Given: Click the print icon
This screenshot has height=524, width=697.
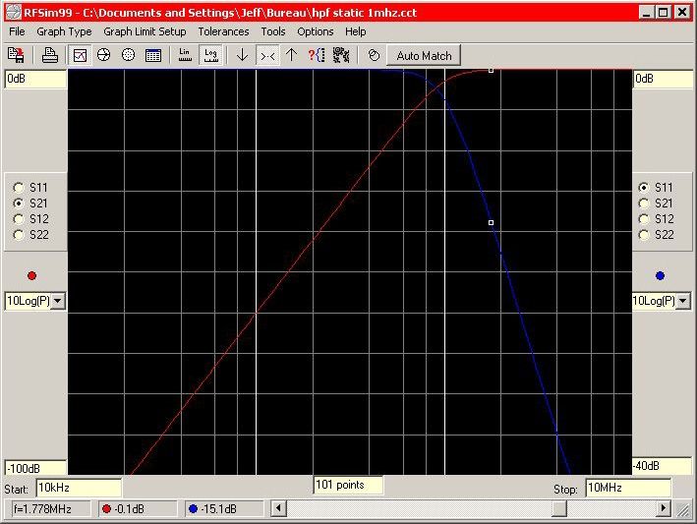Looking at the screenshot, I should click(x=49, y=55).
